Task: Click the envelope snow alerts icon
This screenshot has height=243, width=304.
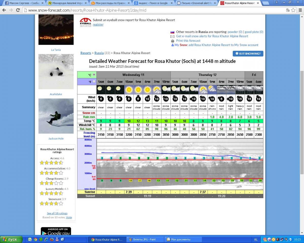Action: pos(173,36)
